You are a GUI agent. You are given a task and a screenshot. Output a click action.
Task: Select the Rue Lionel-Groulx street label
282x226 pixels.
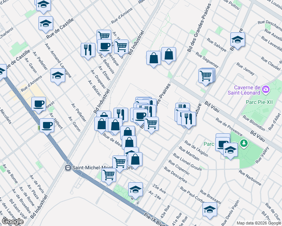point(187,162)
